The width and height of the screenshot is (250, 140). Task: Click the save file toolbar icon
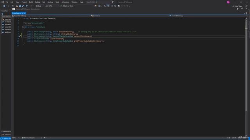coord(20,6)
